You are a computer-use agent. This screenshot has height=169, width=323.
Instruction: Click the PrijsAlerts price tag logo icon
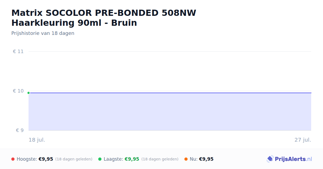pos(270,159)
